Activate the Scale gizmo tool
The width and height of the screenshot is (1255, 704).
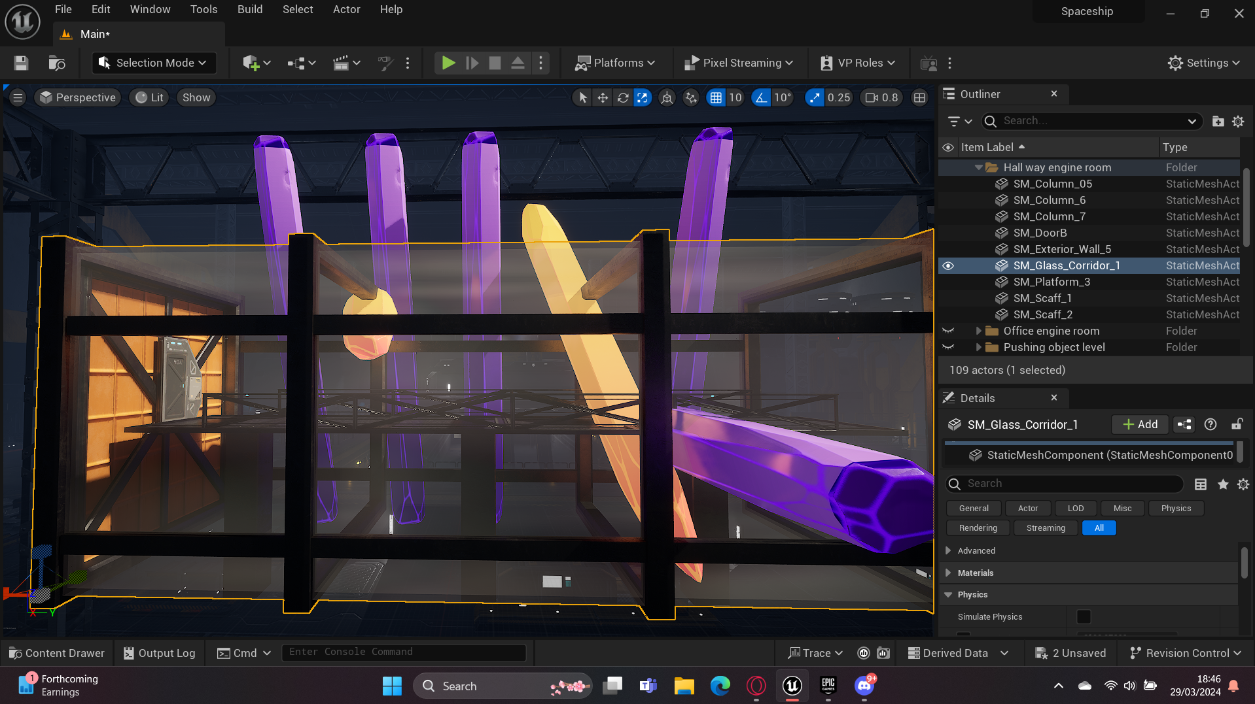643,97
